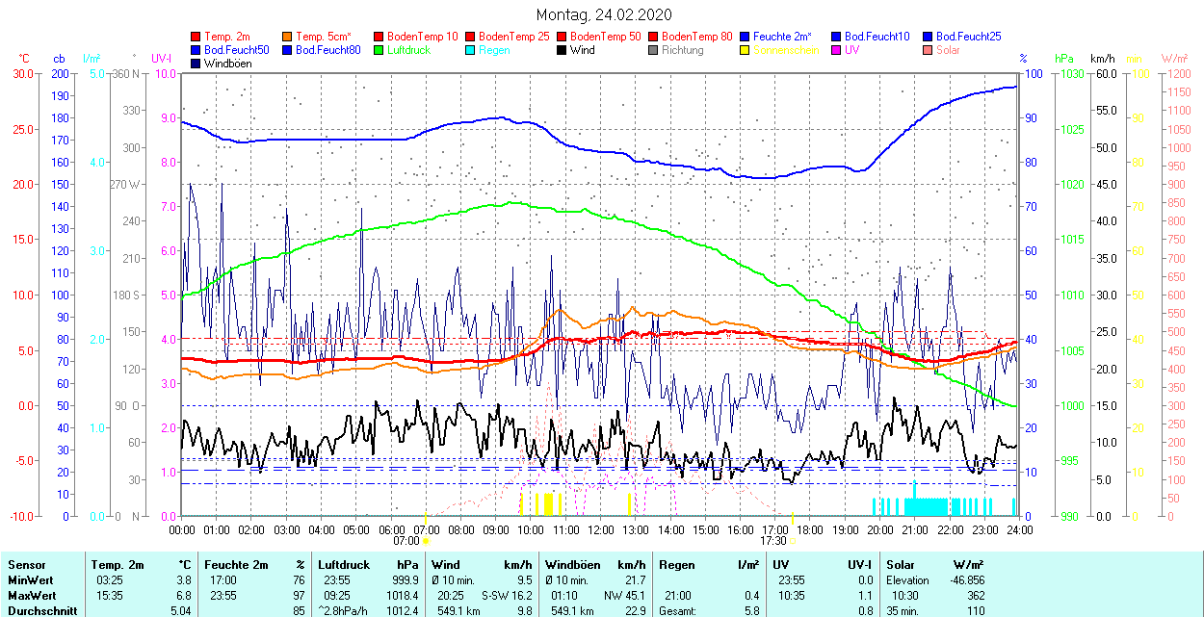
Task: Click the orange Temp. 5cm* legend swatch
Action: (288, 37)
